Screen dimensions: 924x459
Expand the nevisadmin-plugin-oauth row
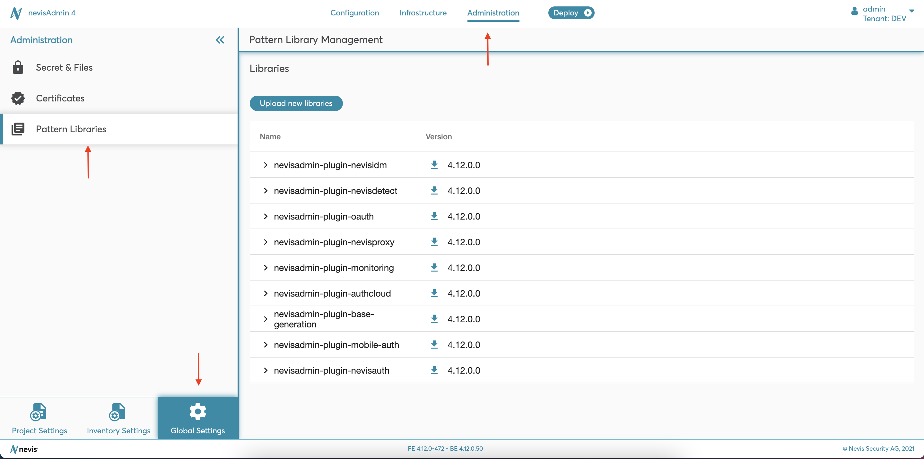(266, 216)
